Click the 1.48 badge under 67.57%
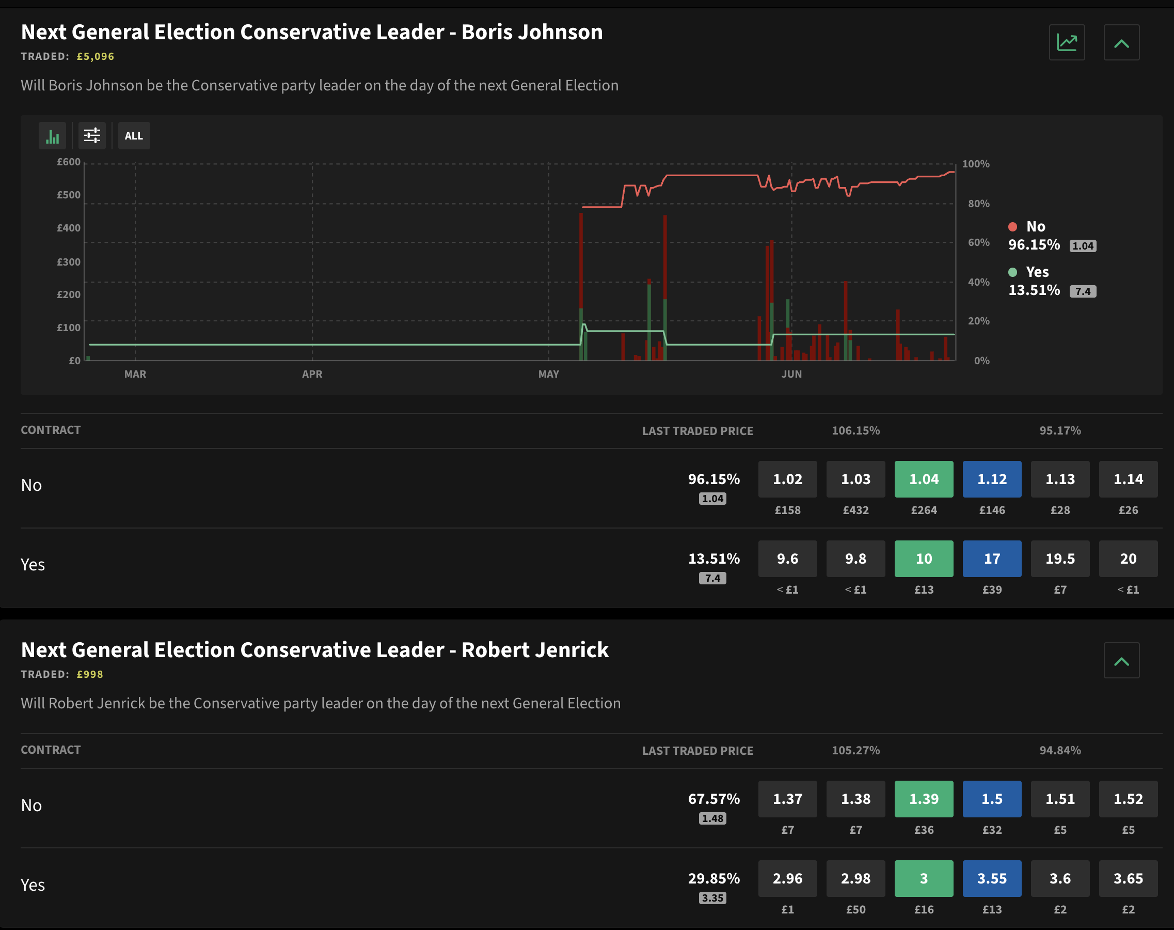Screen dimensions: 1174x930 (x=712, y=818)
